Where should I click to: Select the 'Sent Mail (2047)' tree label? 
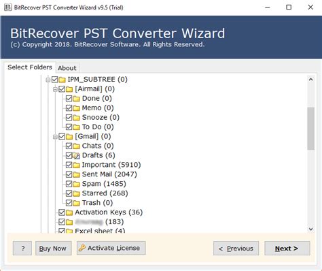tap(109, 174)
